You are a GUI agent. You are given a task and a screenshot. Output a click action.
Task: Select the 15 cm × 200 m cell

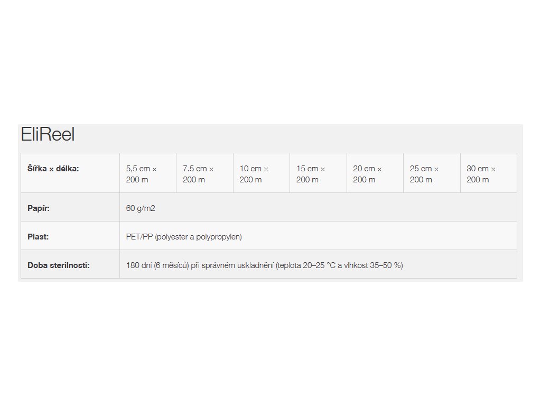(318, 173)
